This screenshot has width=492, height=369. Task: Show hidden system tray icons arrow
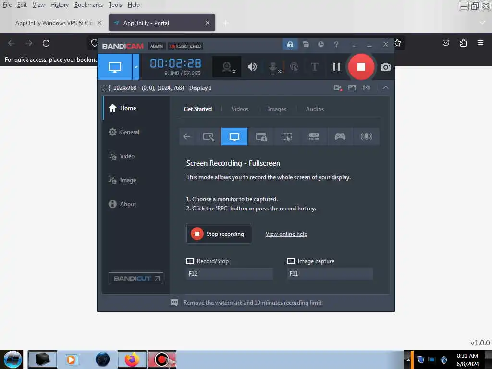tap(408, 359)
